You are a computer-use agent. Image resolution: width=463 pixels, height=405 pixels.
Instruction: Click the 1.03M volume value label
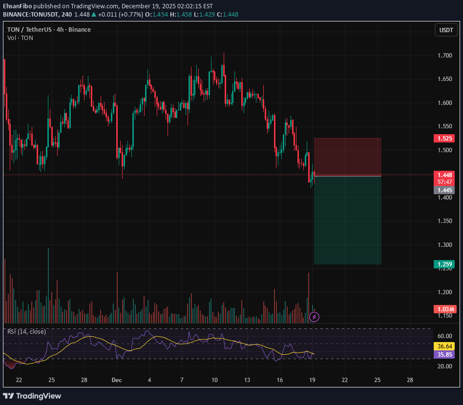444,309
